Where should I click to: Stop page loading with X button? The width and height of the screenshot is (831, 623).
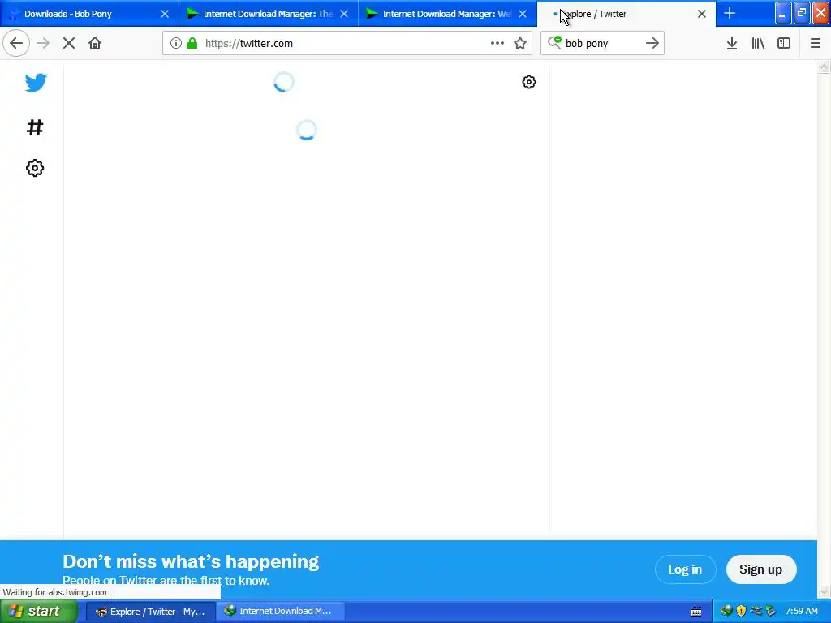(69, 44)
